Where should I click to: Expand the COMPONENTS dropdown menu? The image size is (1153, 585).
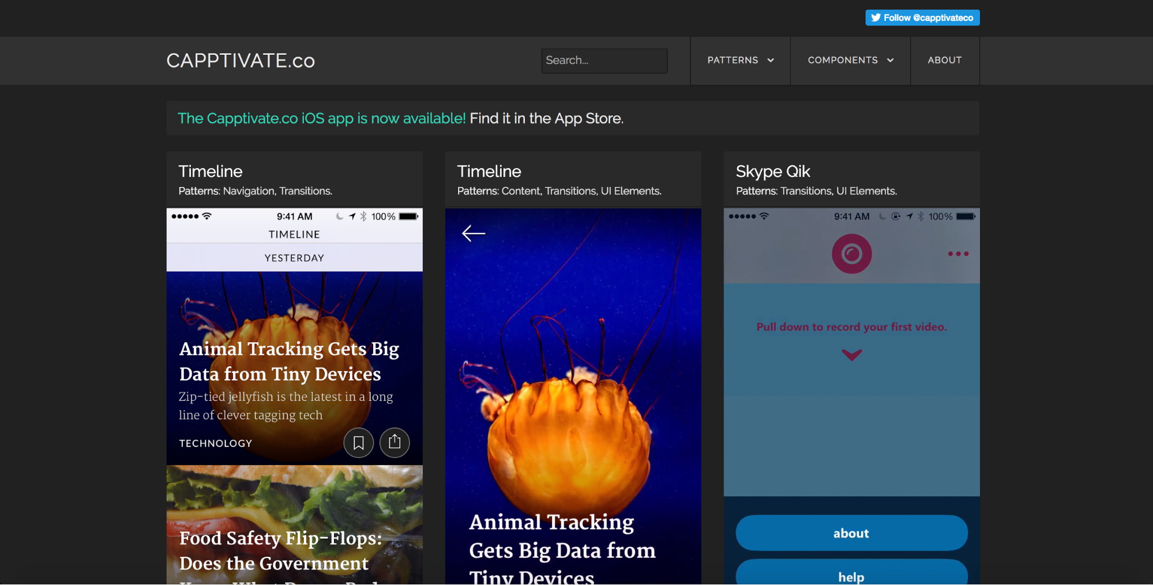[850, 61]
